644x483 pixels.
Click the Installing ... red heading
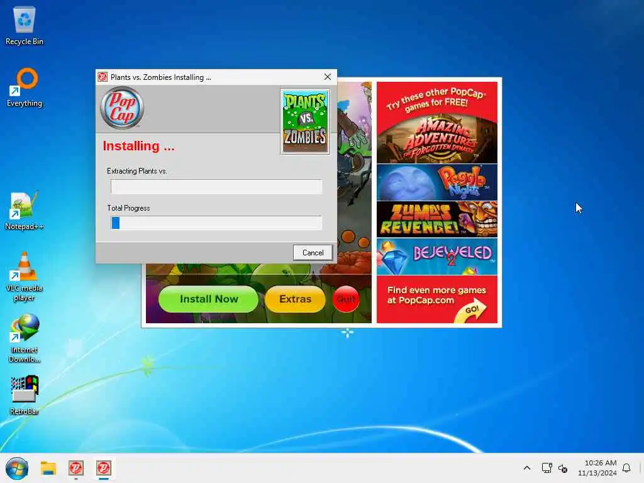[138, 146]
